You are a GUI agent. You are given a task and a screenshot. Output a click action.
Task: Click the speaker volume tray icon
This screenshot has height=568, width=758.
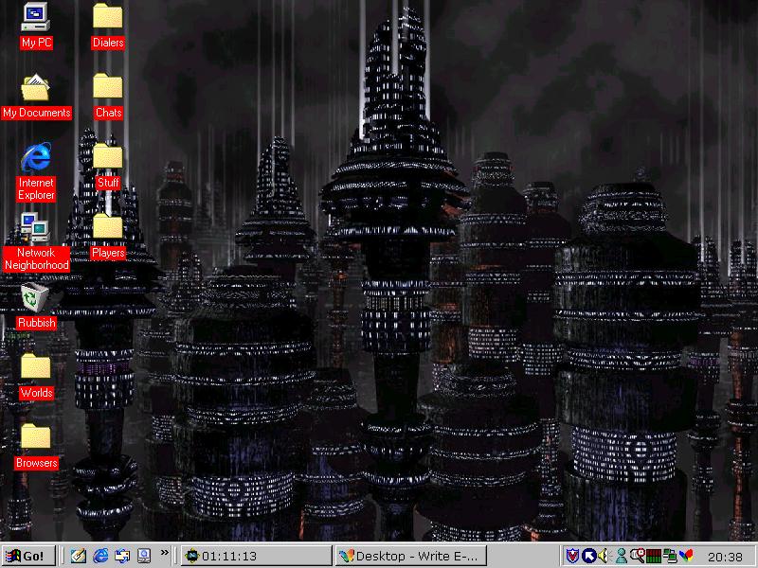point(603,556)
